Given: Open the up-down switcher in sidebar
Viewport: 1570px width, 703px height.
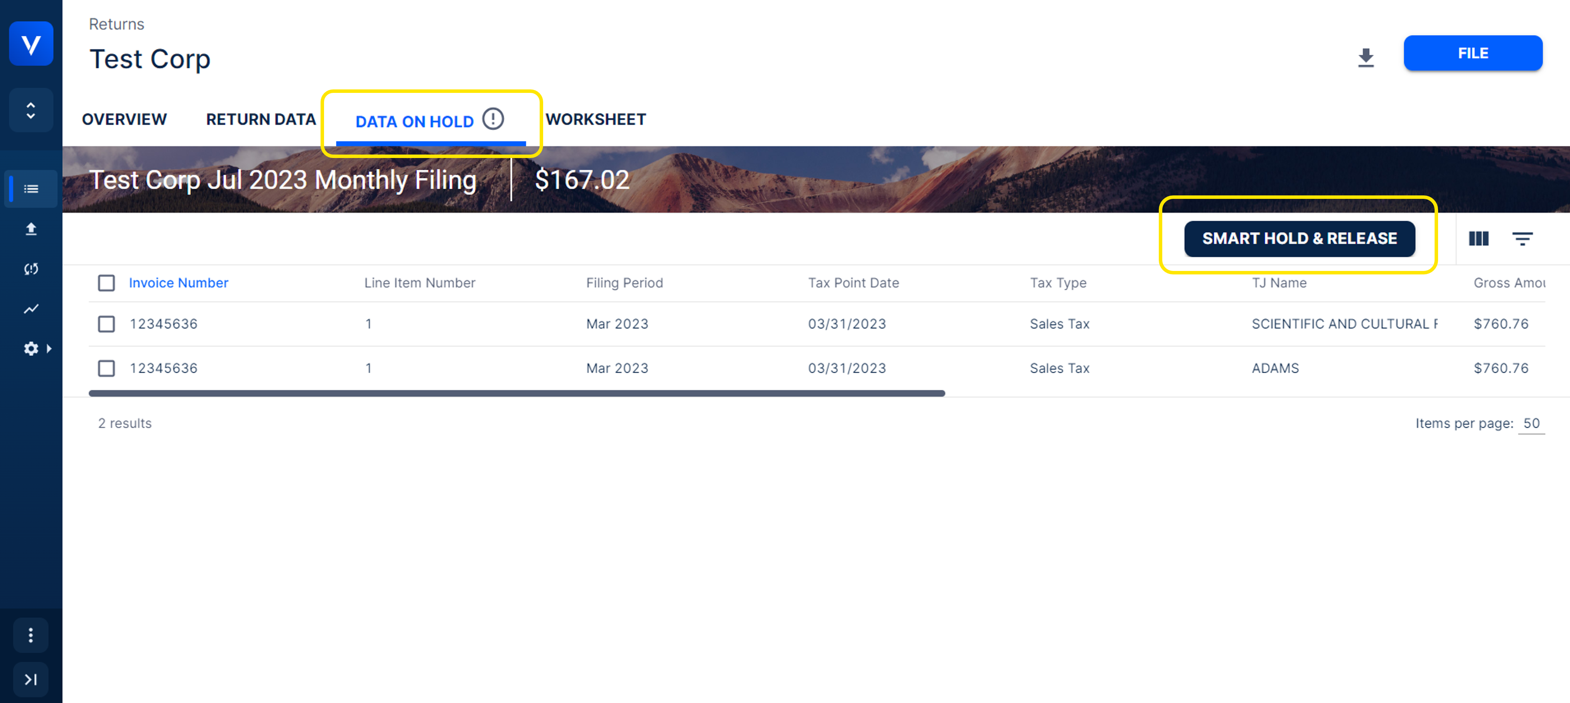Looking at the screenshot, I should (30, 110).
